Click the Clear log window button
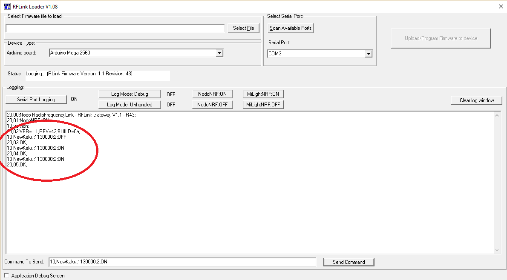Viewport: 507px width, 280px height. point(477,100)
